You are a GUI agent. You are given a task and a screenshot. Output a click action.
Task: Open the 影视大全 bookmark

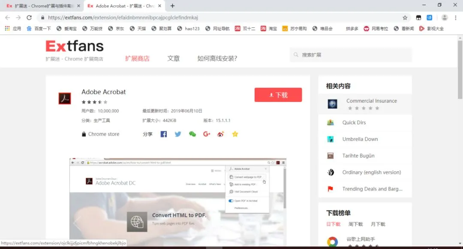[431, 29]
